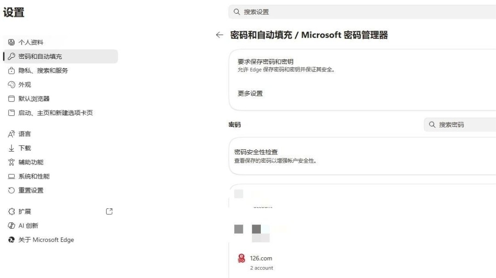Click 密码和自动填充 breadcrumb link in heading
The width and height of the screenshot is (496, 278).
261,35
